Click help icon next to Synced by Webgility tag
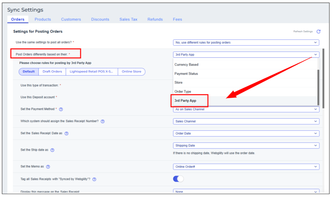This screenshot has height=197, width=332. point(94,179)
